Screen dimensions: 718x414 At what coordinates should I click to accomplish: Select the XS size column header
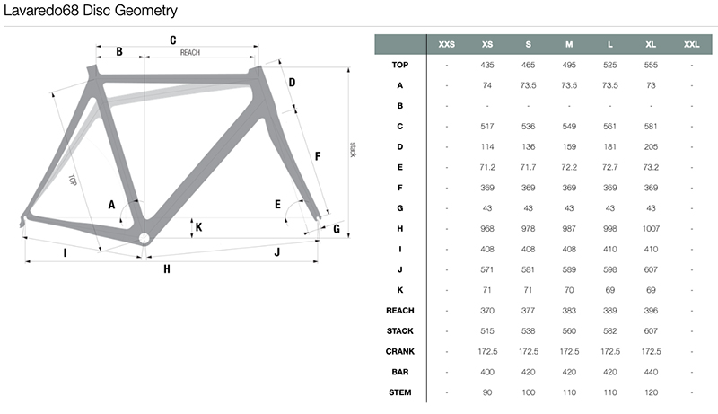487,44
